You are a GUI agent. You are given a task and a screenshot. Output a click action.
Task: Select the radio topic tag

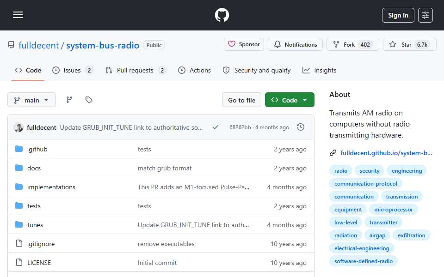tap(341, 171)
